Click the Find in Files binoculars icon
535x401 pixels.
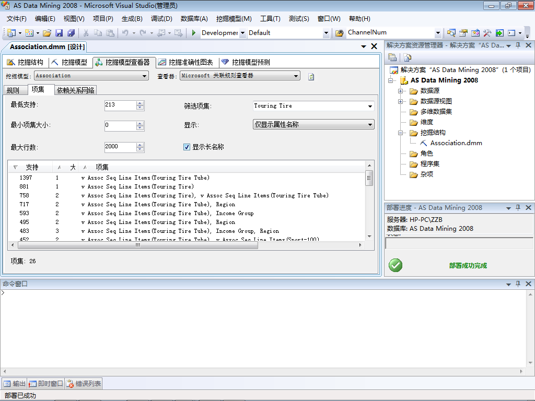(339, 33)
